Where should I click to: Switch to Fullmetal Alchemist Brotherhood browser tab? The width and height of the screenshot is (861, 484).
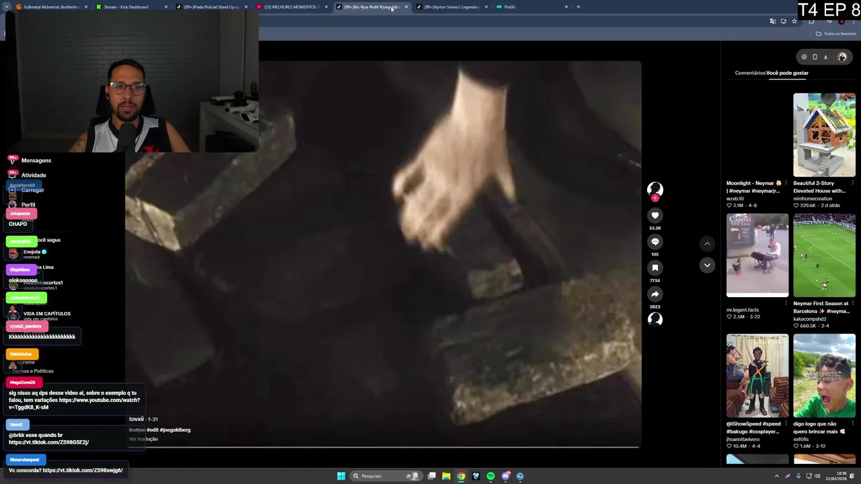coord(51,7)
